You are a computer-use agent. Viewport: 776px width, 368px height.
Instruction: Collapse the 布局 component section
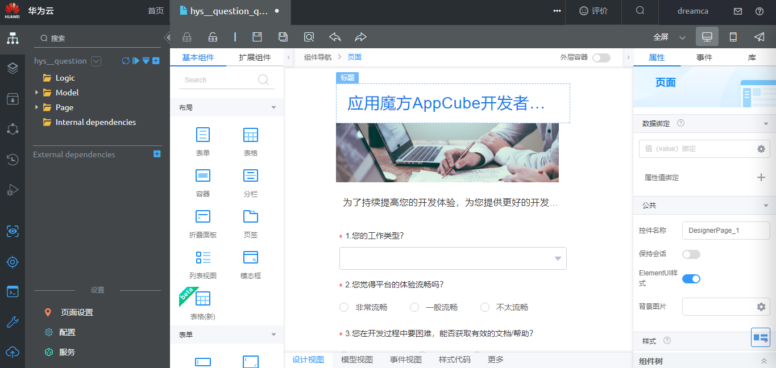(273, 107)
